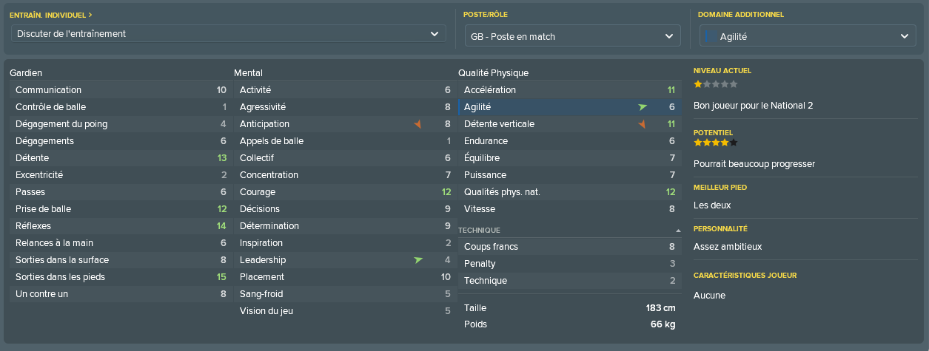Image resolution: width=929 pixels, height=351 pixels.
Task: Click orange arrow beside Détente verticale
Action: (x=642, y=124)
